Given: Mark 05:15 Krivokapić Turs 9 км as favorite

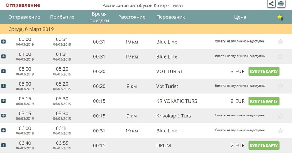Looking at the screenshot, I should (x=280, y=116).
